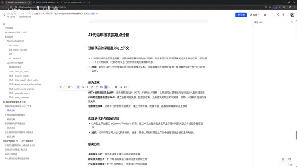This screenshot has height=167, width=297.
Task: Toggle italic formatting
Action: (x=87, y=87)
